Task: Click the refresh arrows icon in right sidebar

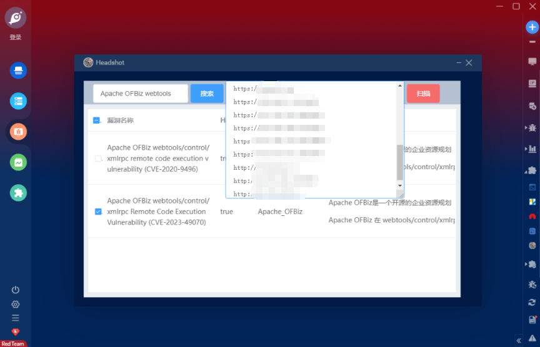Action: click(532, 302)
